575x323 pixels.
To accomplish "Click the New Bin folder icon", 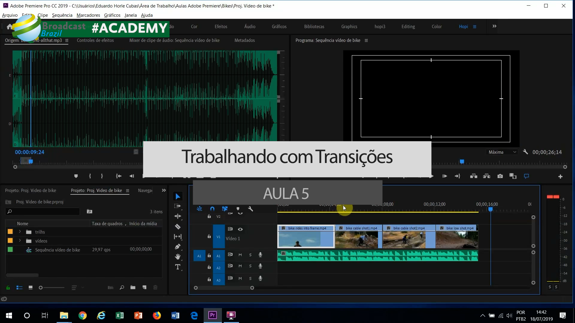I will tap(133, 287).
